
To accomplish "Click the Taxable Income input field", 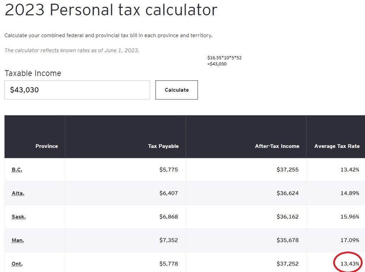I will click(x=77, y=90).
